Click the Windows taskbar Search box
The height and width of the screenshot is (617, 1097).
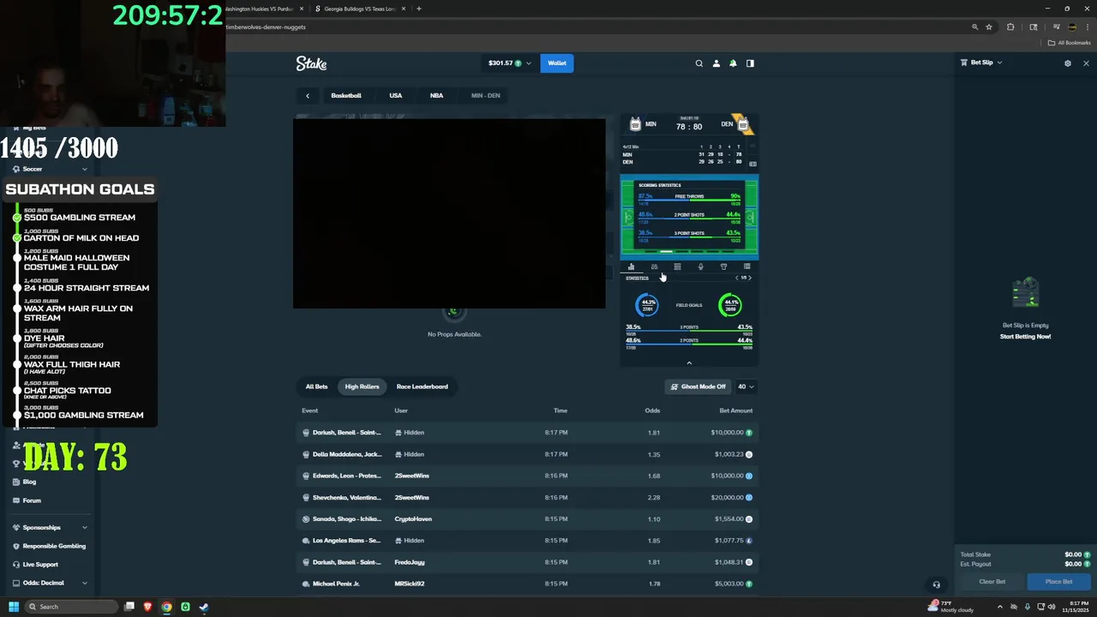tap(71, 607)
